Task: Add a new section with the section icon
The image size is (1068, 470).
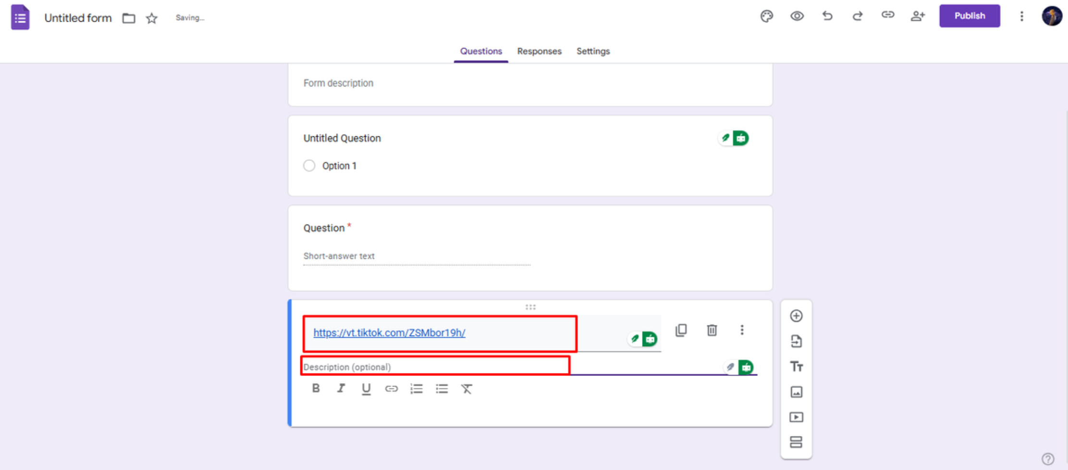Action: 796,442
